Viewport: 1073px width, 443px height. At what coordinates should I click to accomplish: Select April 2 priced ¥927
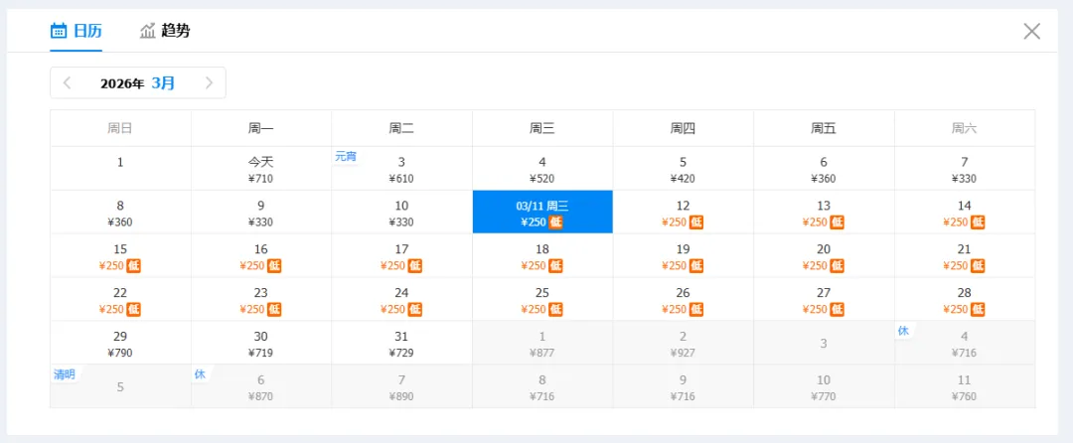pyautogui.click(x=683, y=344)
